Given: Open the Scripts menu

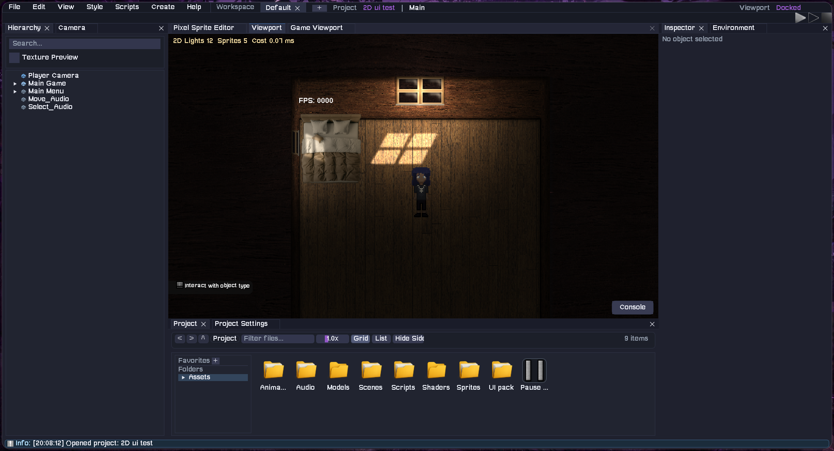Looking at the screenshot, I should coord(127,7).
